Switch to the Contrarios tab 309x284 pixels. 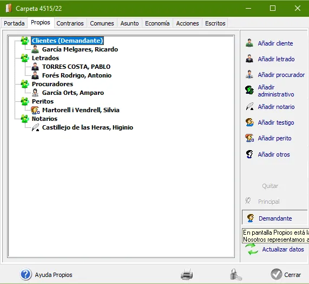[x=70, y=23]
